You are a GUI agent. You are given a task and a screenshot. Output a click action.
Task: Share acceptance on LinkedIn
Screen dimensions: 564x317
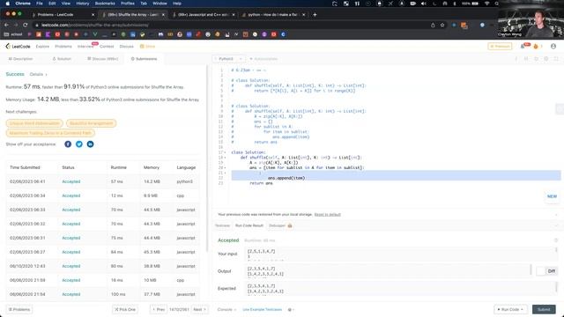(90, 144)
